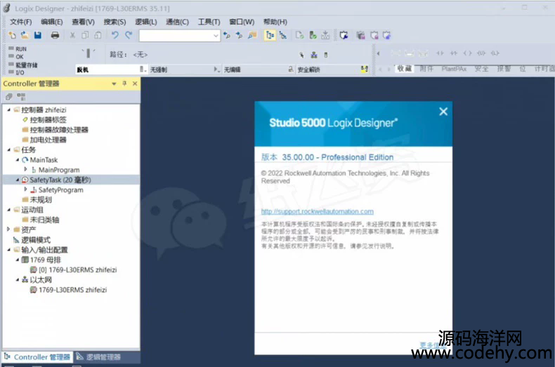Click the Redo arrow icon
Screen dimensions: 555x367
coord(128,35)
